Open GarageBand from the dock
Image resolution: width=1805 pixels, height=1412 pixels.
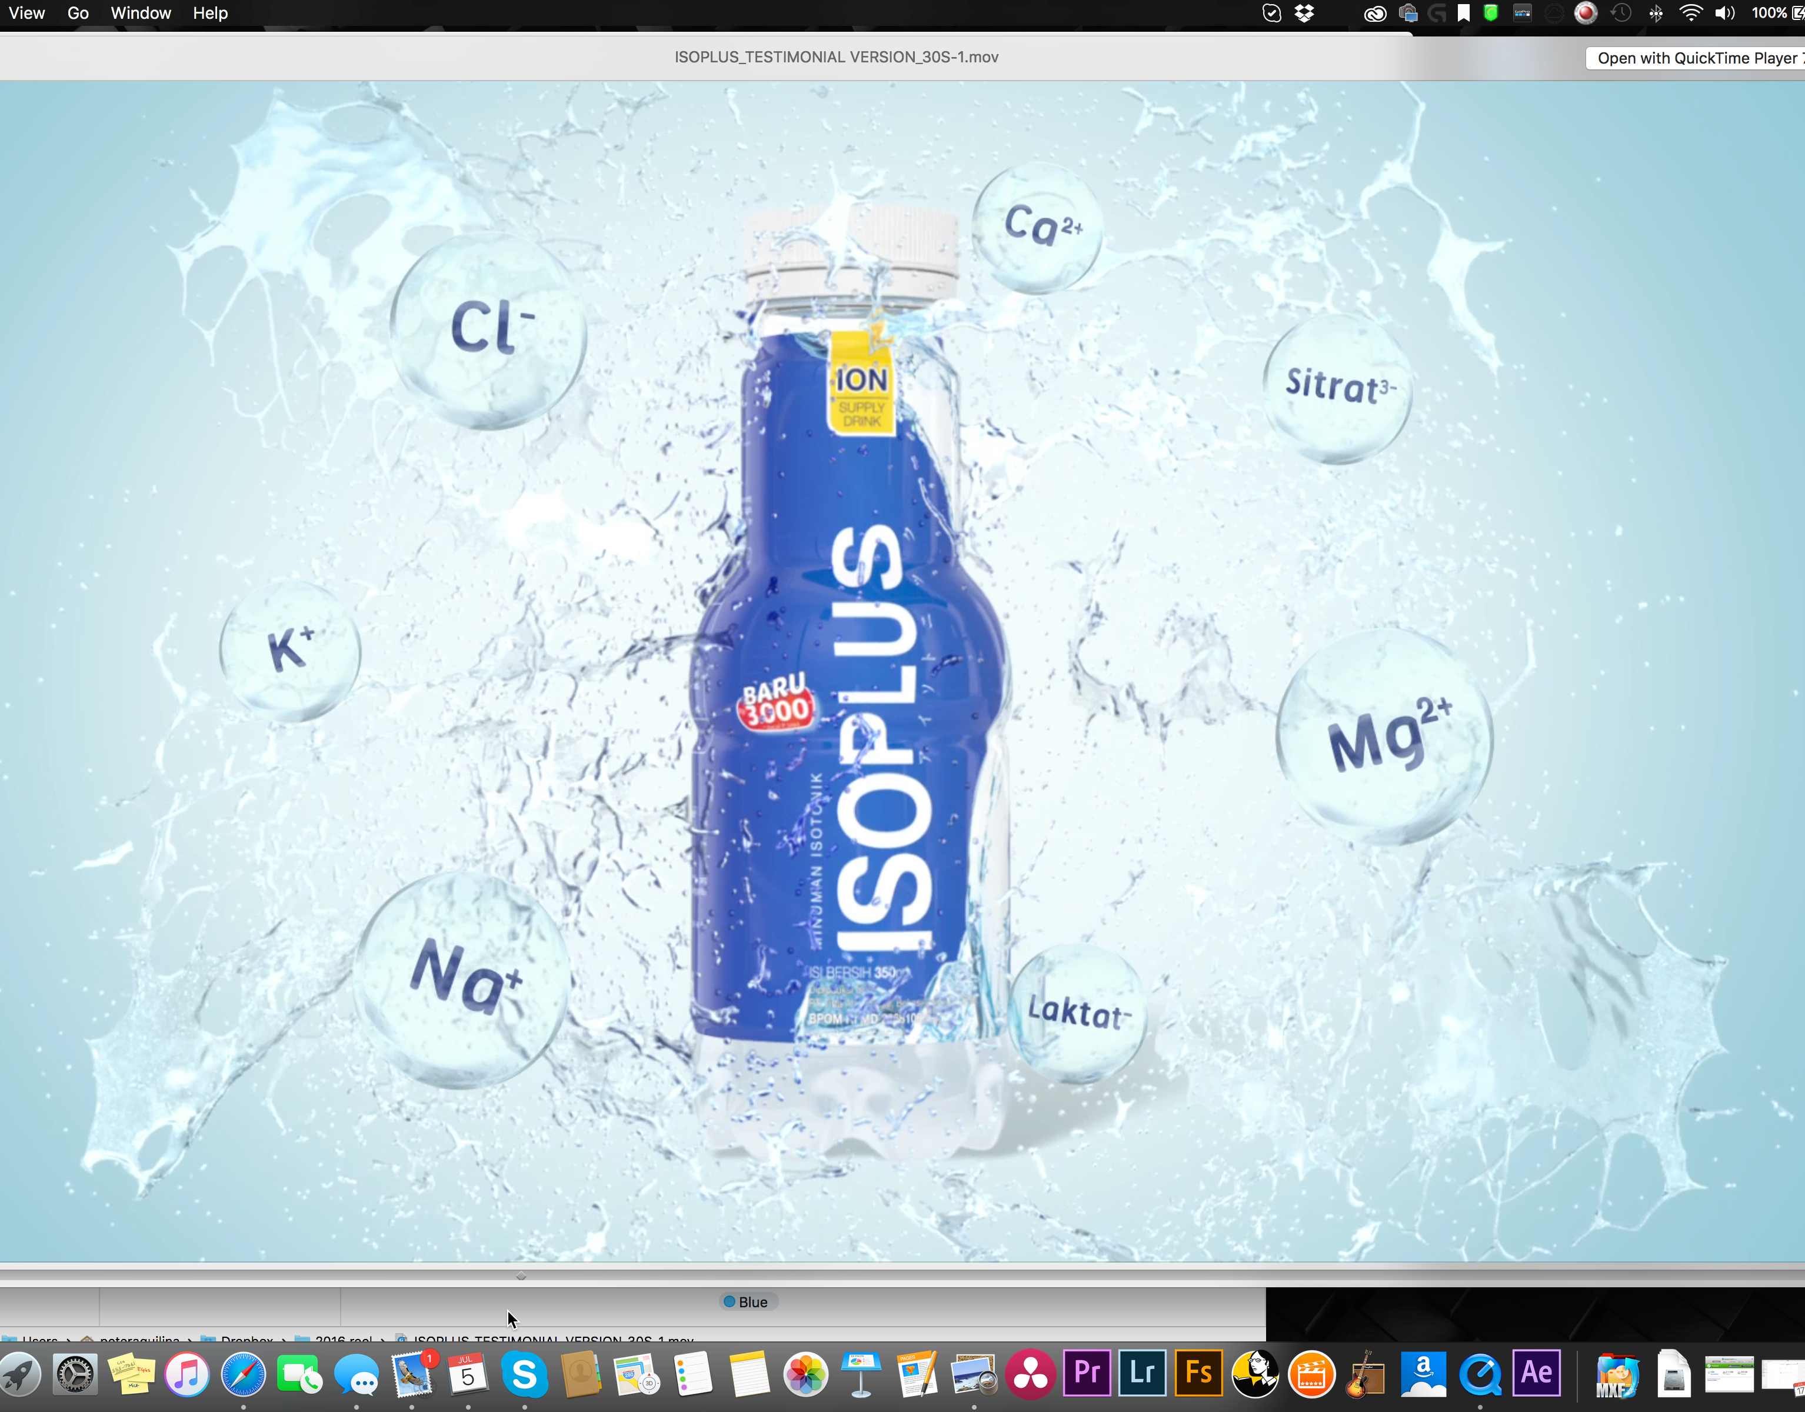[x=1367, y=1376]
